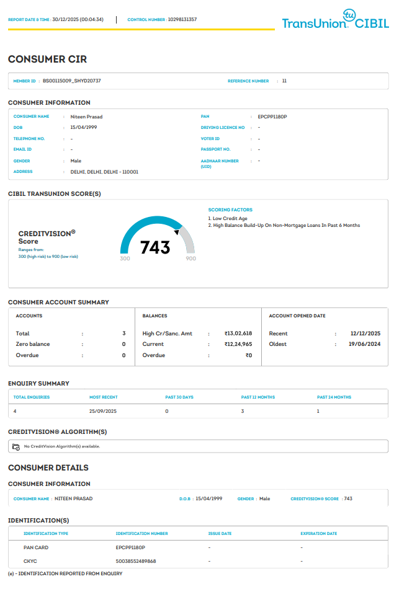Click the credit score gauge arc
The height and width of the screenshot is (592, 394).
(157, 234)
